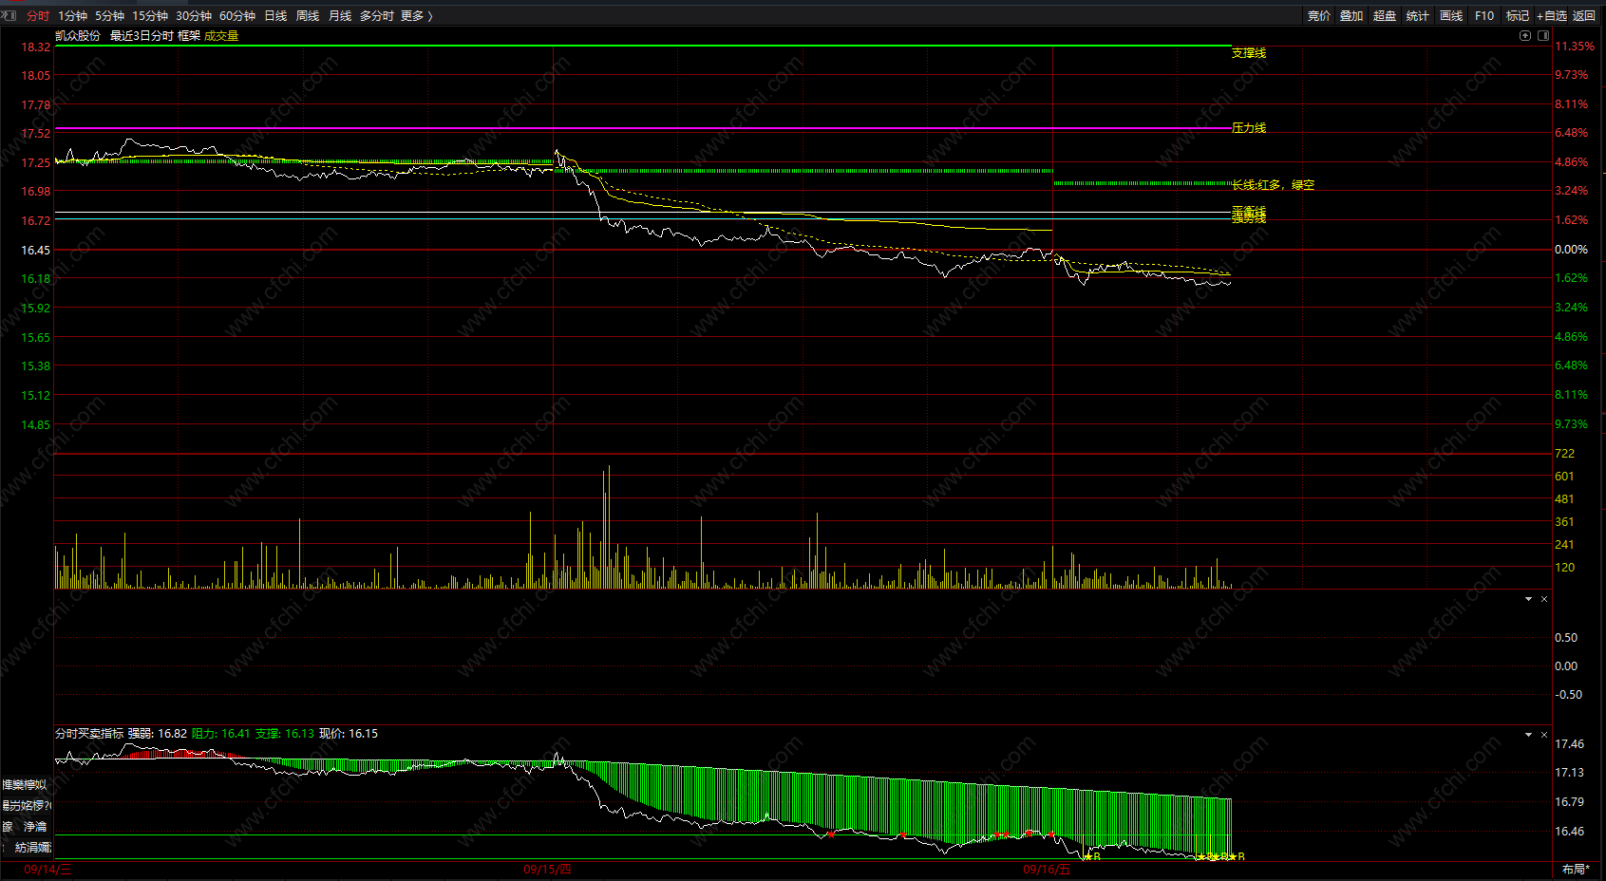This screenshot has width=1606, height=881.
Task: Click the collapse icon at top-left corner
Action: point(9,15)
